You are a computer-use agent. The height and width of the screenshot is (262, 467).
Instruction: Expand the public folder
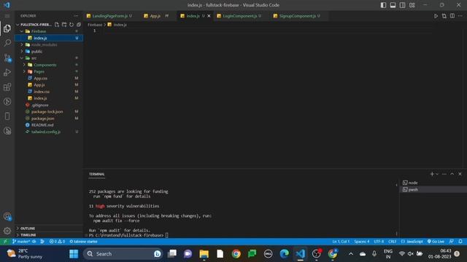pyautogui.click(x=21, y=52)
